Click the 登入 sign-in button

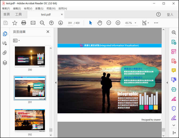coord(170,15)
